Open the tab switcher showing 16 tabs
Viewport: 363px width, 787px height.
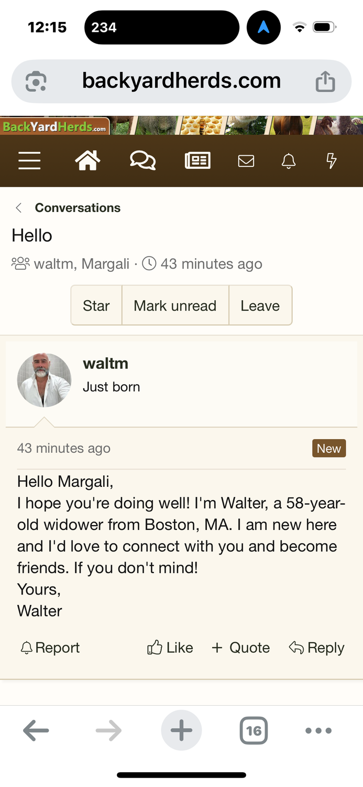[254, 730]
